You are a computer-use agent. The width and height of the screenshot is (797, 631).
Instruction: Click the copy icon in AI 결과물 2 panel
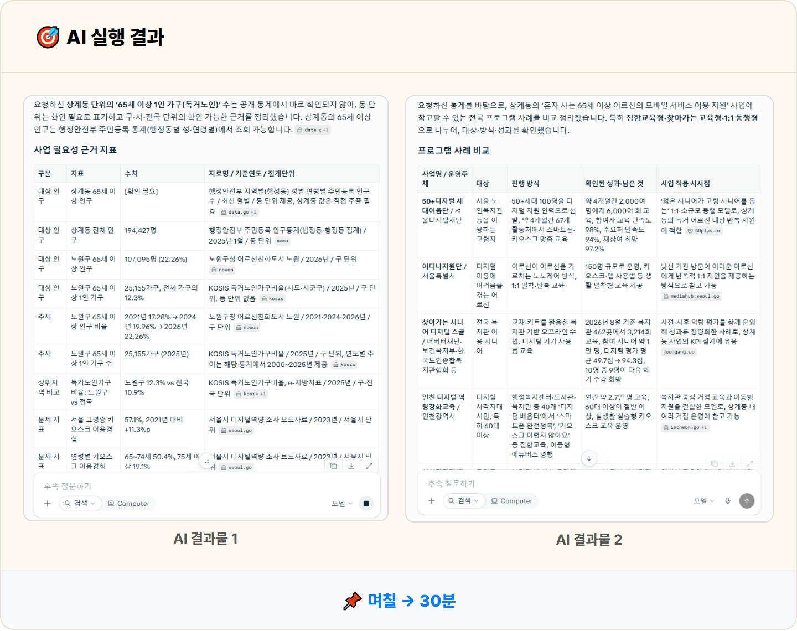[715, 464]
